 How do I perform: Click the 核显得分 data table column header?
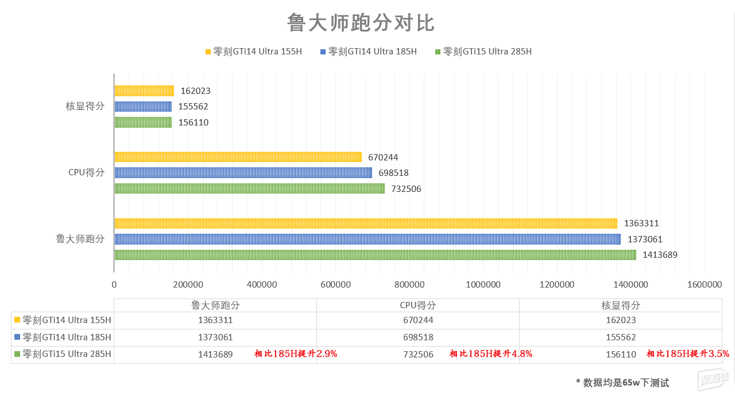621,305
